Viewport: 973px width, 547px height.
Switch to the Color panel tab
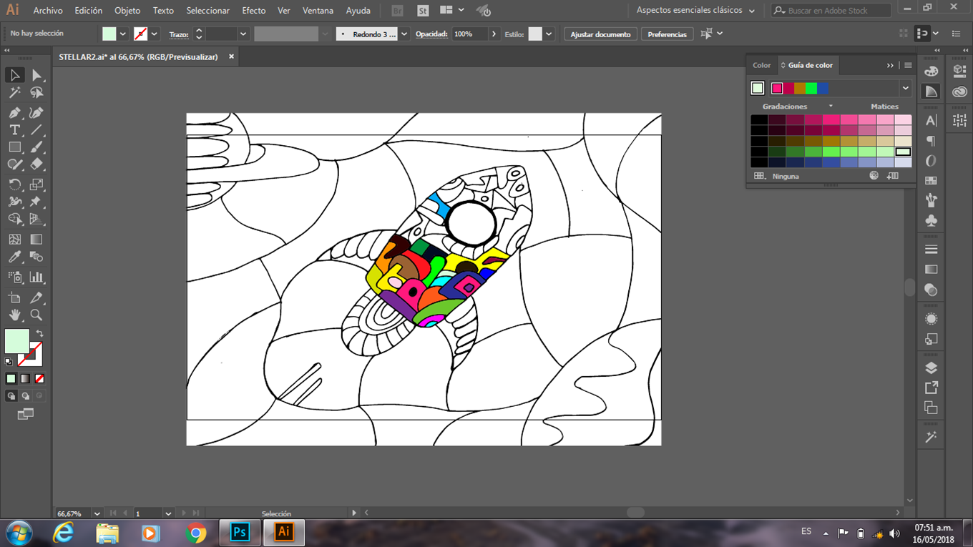(x=761, y=65)
